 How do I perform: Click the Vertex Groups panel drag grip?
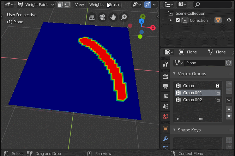click(x=230, y=73)
